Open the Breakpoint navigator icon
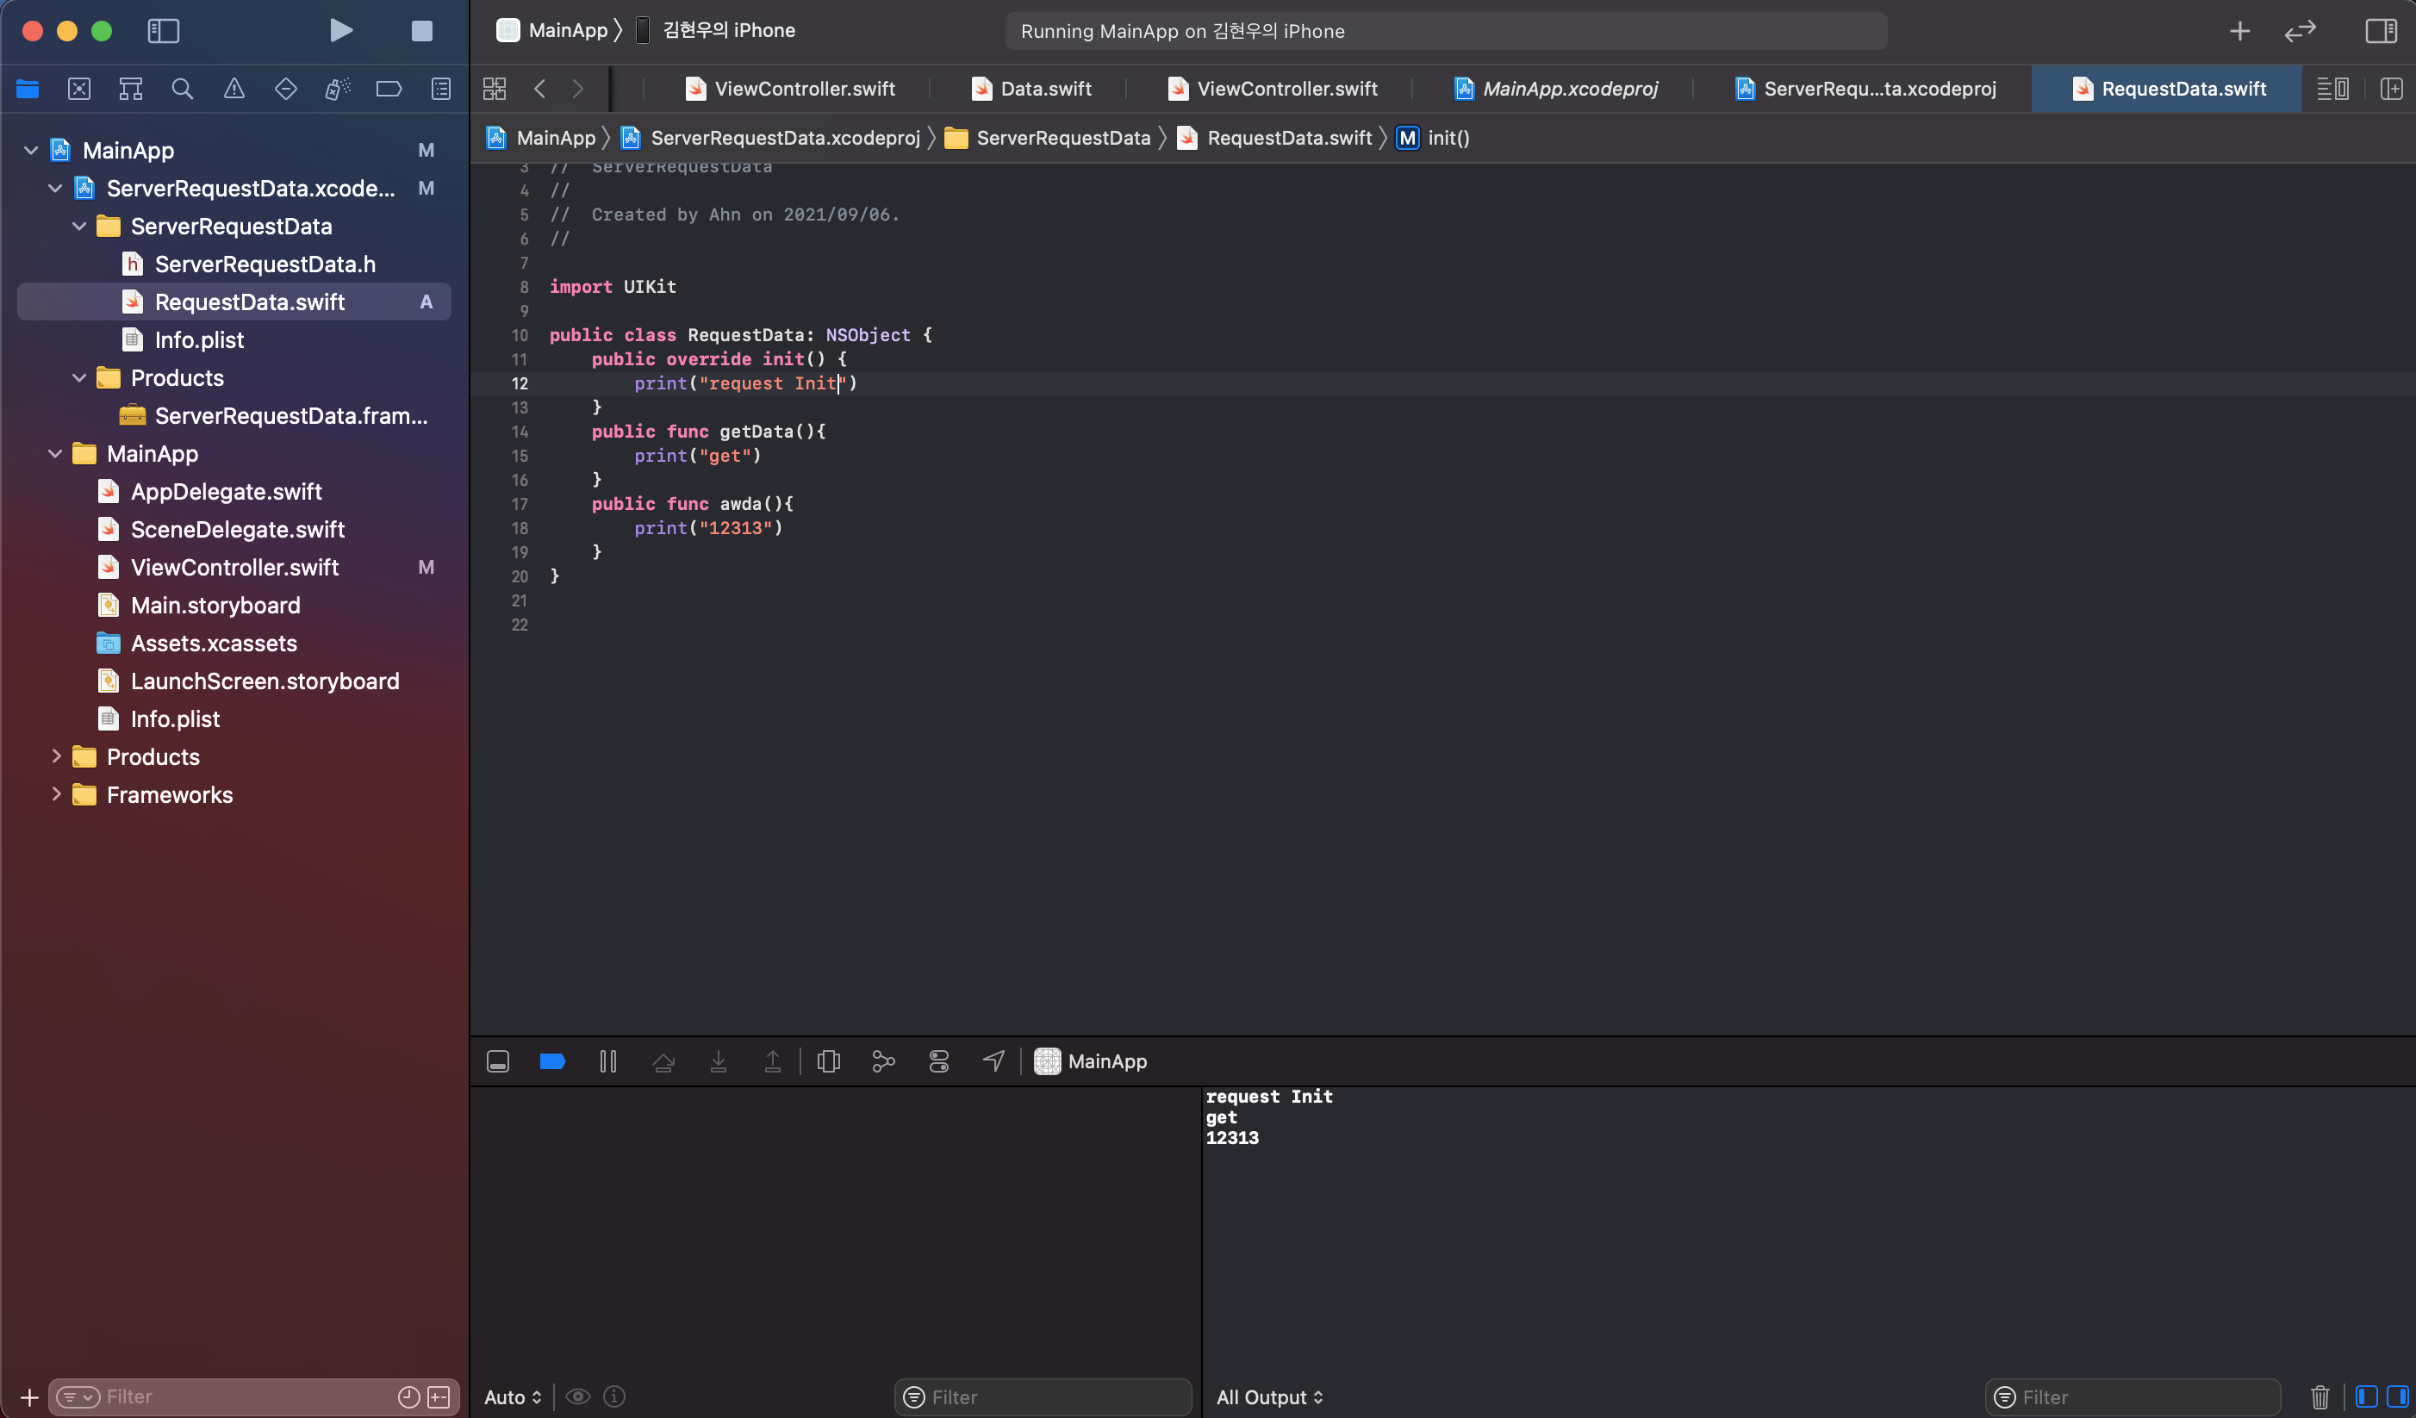This screenshot has width=2416, height=1418. (389, 90)
